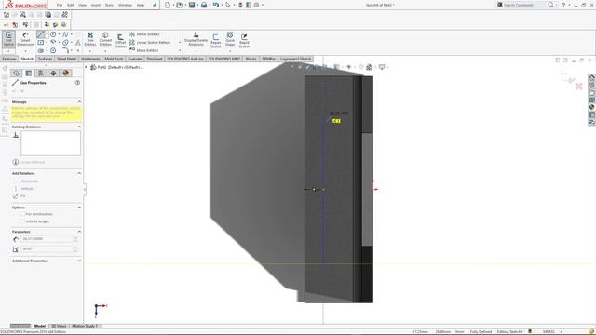The image size is (596, 335).
Task: Click the Exit Sketch tool
Action: (8, 39)
